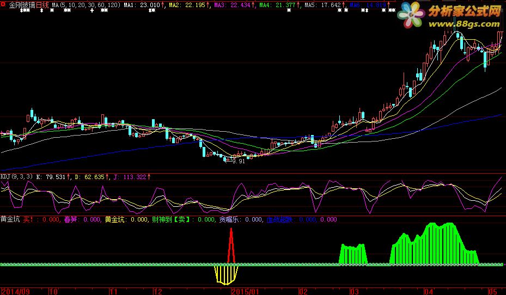
Task: Click the D: 62.635 value
Action: point(89,177)
